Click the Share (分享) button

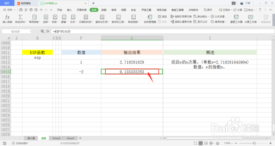pyautogui.click(x=238, y=10)
